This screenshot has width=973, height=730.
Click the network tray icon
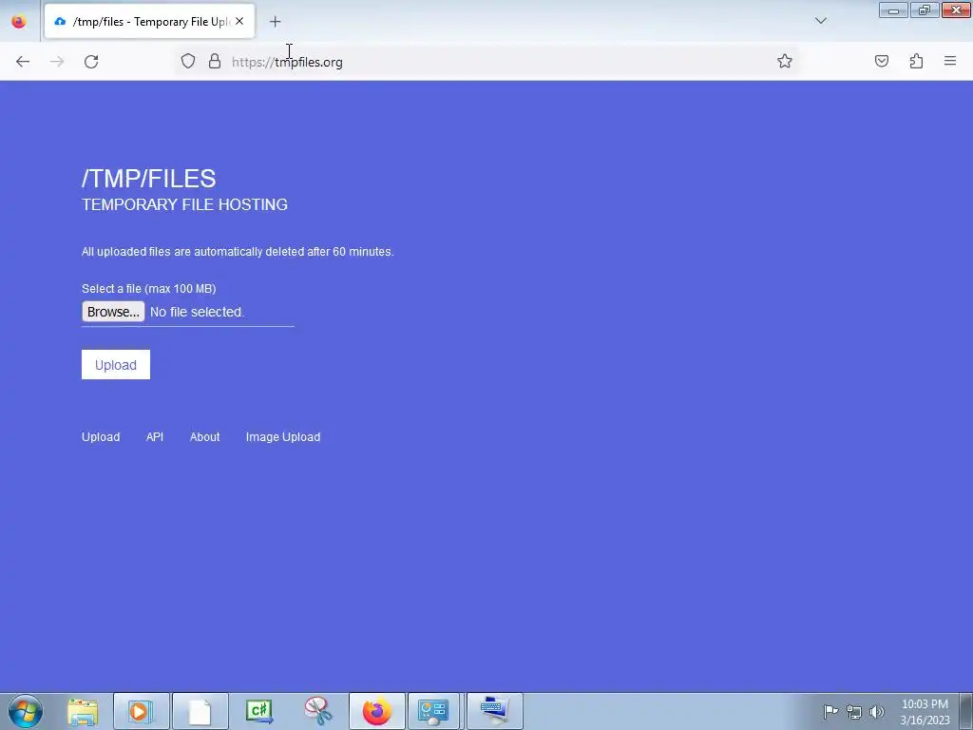pos(854,712)
